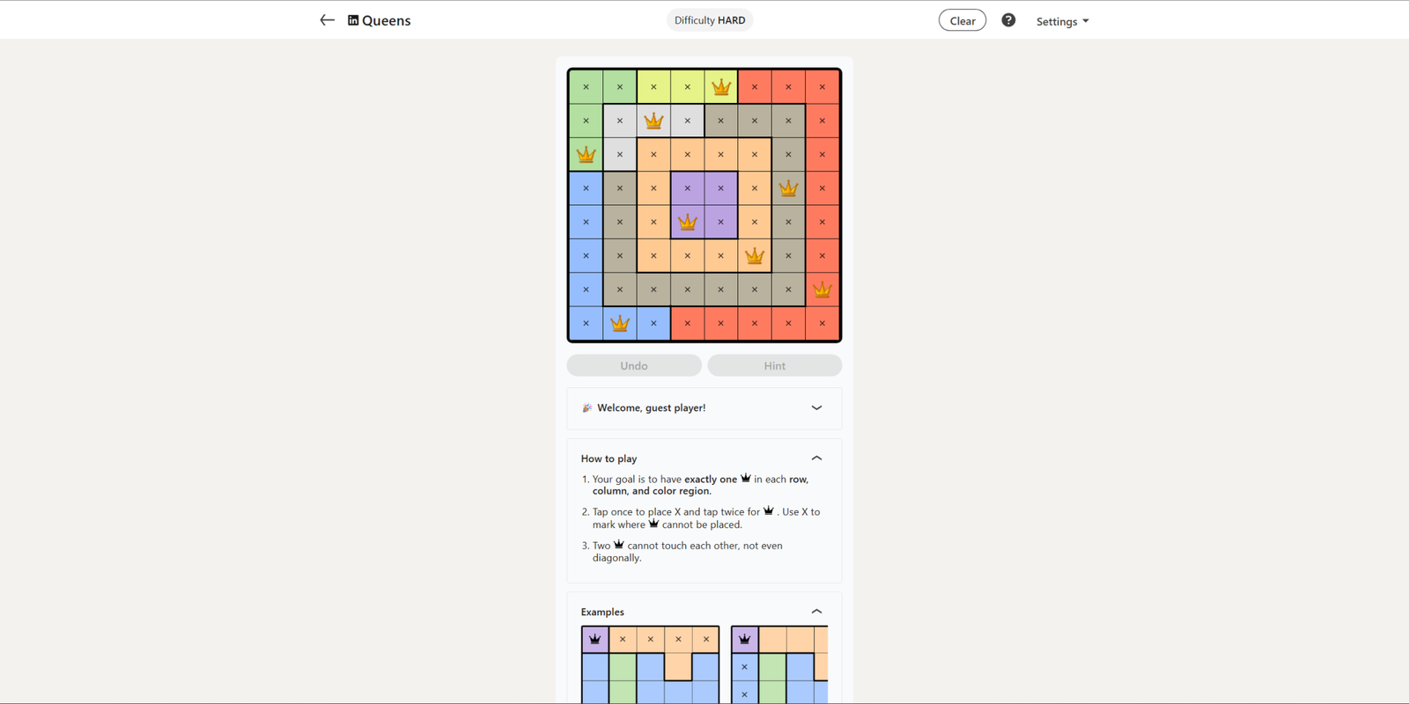1409x704 pixels.
Task: Click the crown in the rightmost red column
Action: point(822,290)
